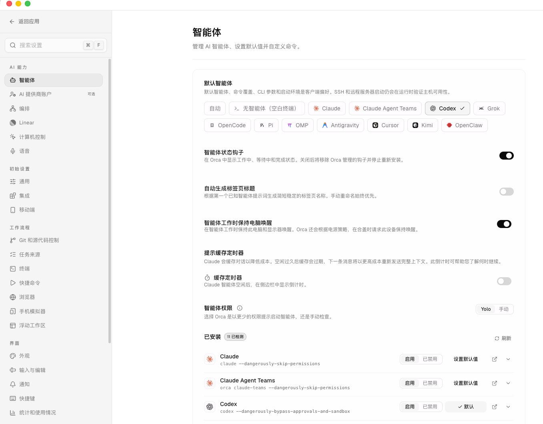Click the Claude logo in the installed list
Viewport: 543px width, 424px height.
point(210,359)
